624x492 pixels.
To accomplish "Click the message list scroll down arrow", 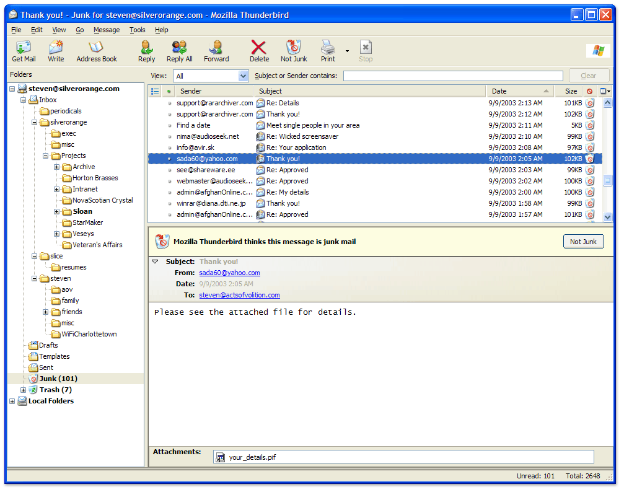I will pos(607,217).
